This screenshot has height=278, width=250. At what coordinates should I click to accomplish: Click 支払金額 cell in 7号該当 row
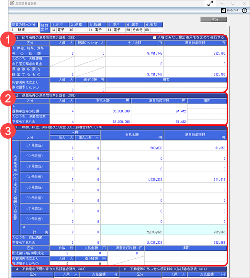pyautogui.click(x=132, y=209)
